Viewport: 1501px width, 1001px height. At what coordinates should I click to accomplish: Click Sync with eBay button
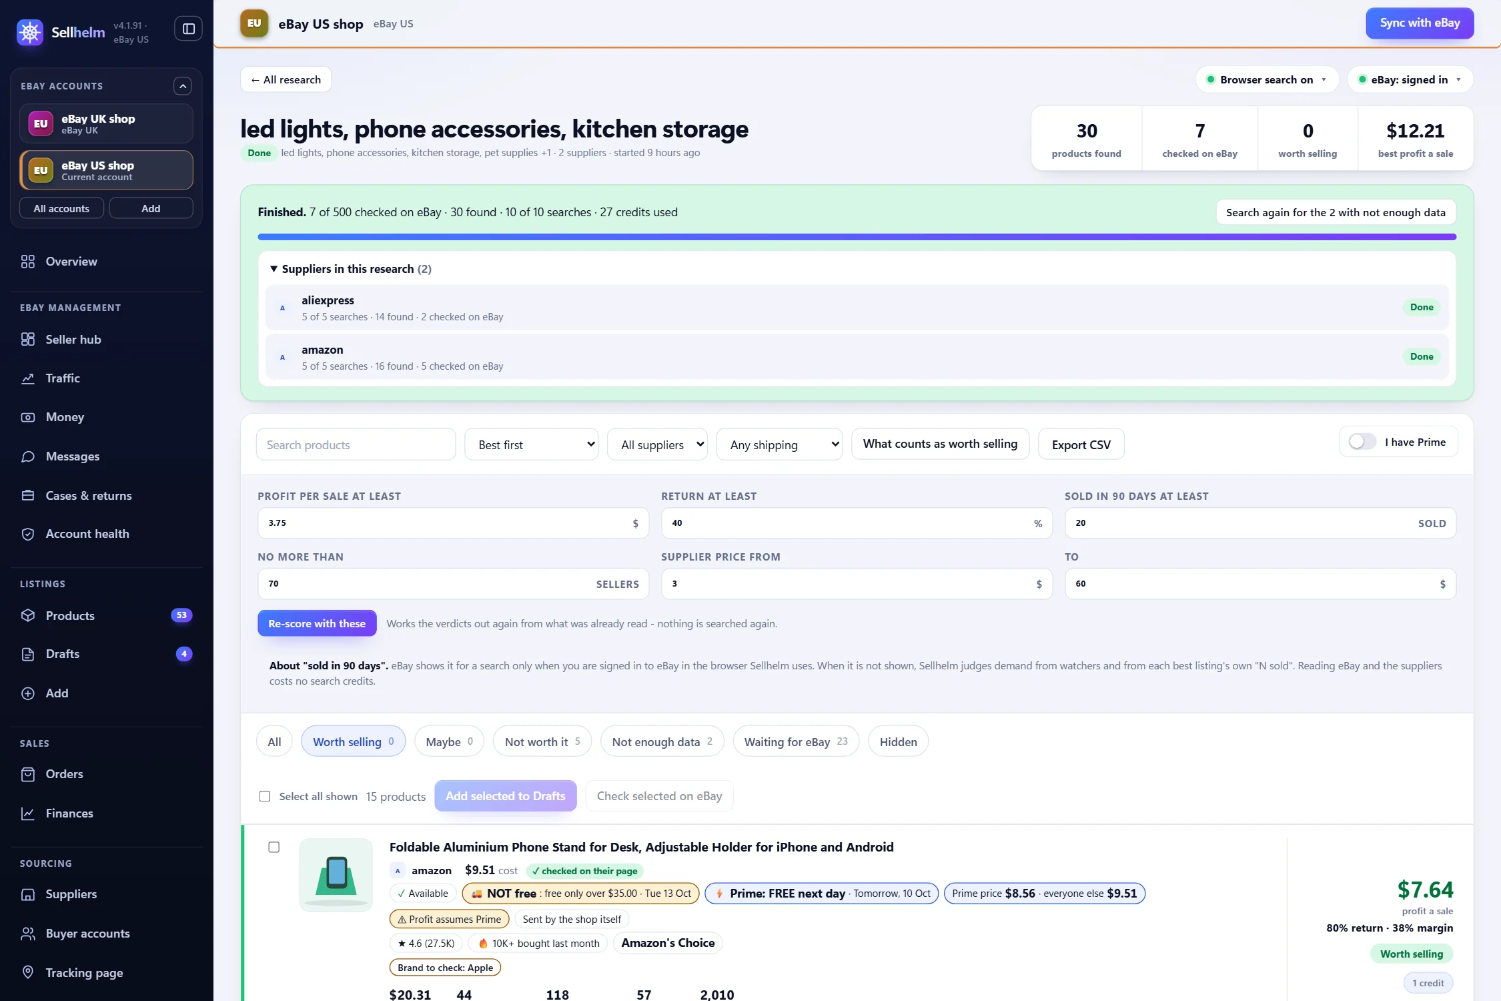(1420, 23)
